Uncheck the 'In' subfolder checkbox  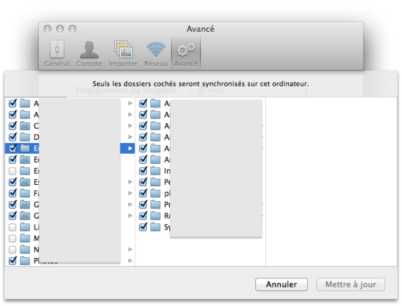pyautogui.click(x=143, y=171)
